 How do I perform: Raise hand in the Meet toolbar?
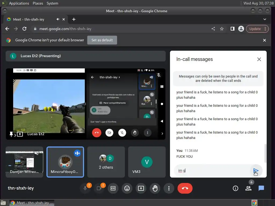pyautogui.click(x=155, y=188)
